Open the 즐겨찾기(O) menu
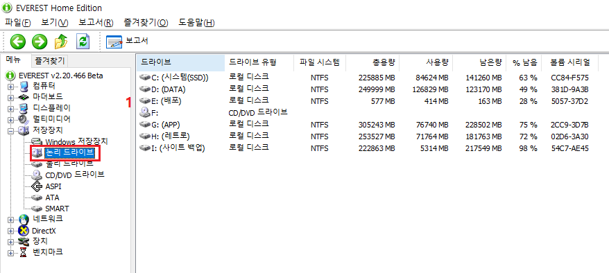This screenshot has height=273, width=609. click(146, 22)
